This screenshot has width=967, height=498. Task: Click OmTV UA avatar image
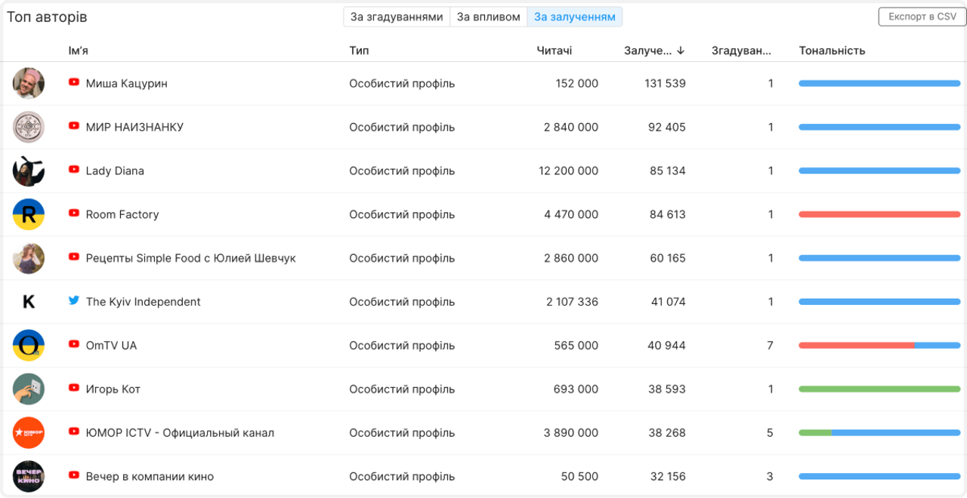click(x=29, y=346)
